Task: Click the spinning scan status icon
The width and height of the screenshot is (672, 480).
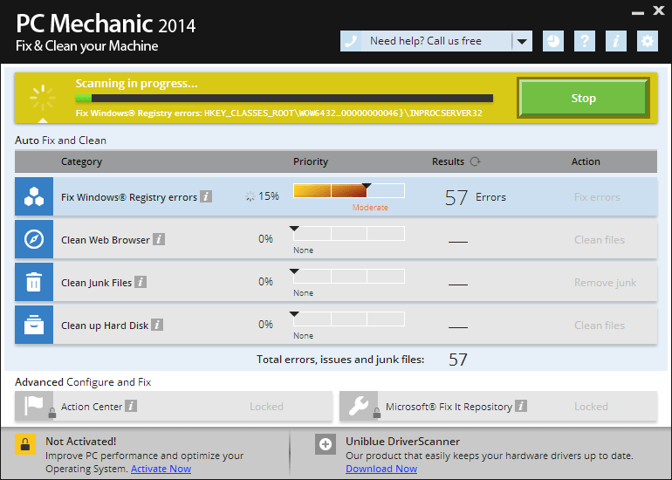Action: pos(43,98)
